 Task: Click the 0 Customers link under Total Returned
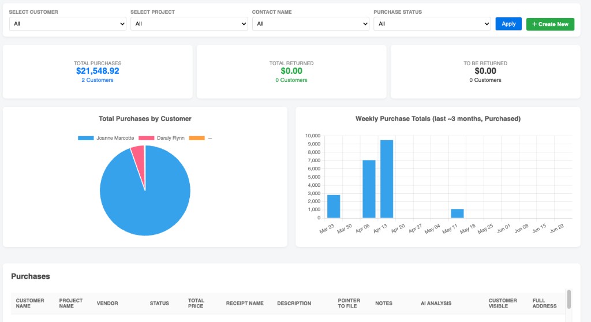(291, 80)
